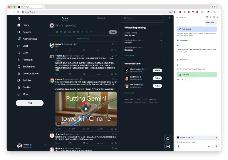The image size is (228, 160).
Task: Click the composer's Post button
Action: 113,32
